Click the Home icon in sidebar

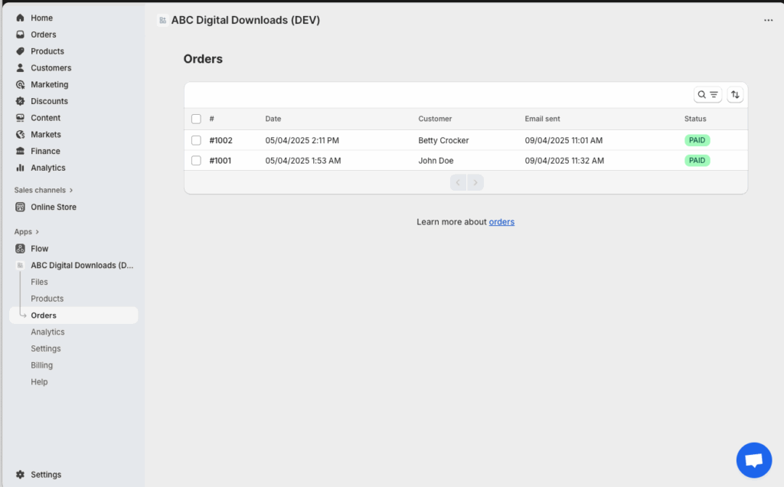click(21, 18)
